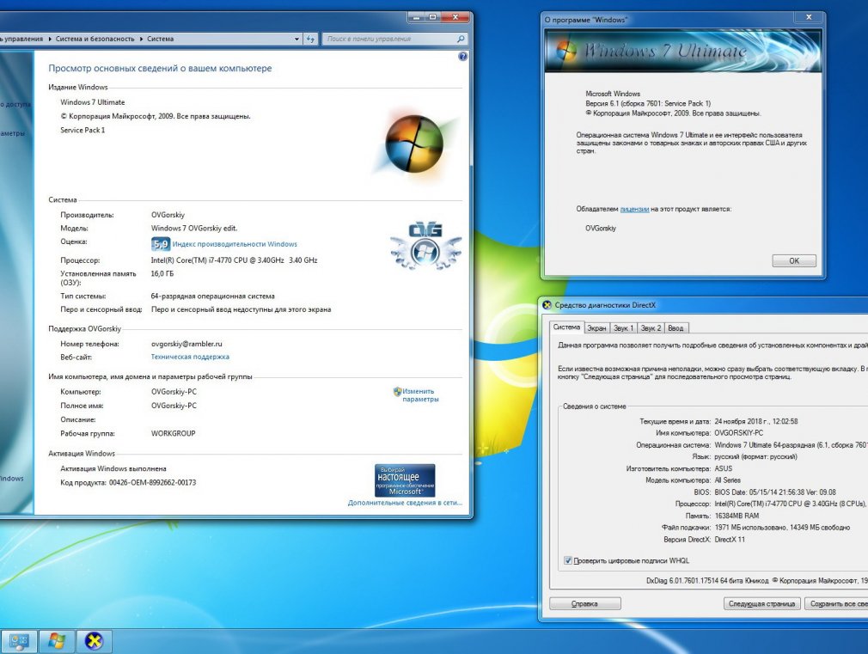Click the Windows flag taskbar button
The image size is (868, 654).
pos(56,641)
